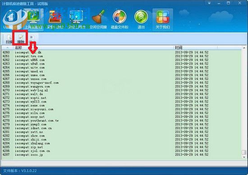
Task: Select row iecompat:u9u8.com
Action: point(121,64)
